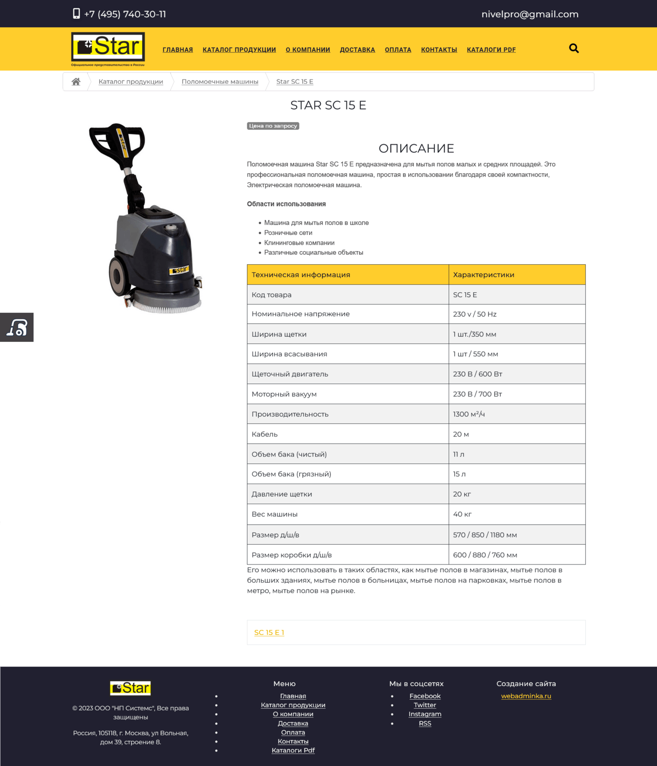Select ДОСТАВКА in the top menu
The width and height of the screenshot is (657, 766).
click(x=357, y=50)
